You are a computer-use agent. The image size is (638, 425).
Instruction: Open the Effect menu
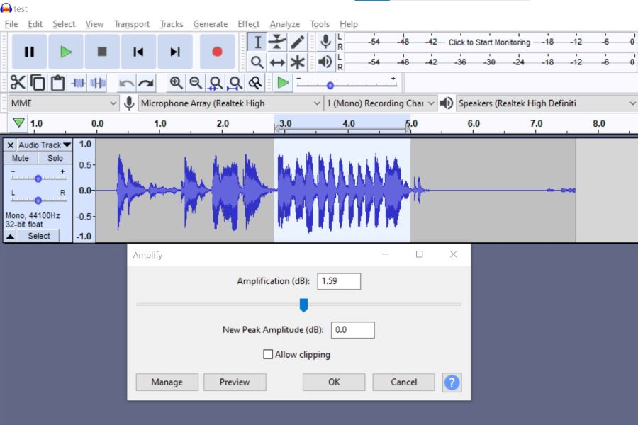pyautogui.click(x=249, y=24)
